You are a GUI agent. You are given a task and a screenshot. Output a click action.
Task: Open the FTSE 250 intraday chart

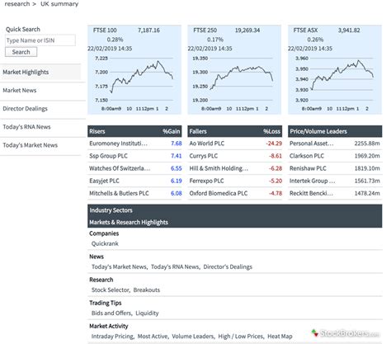234,83
